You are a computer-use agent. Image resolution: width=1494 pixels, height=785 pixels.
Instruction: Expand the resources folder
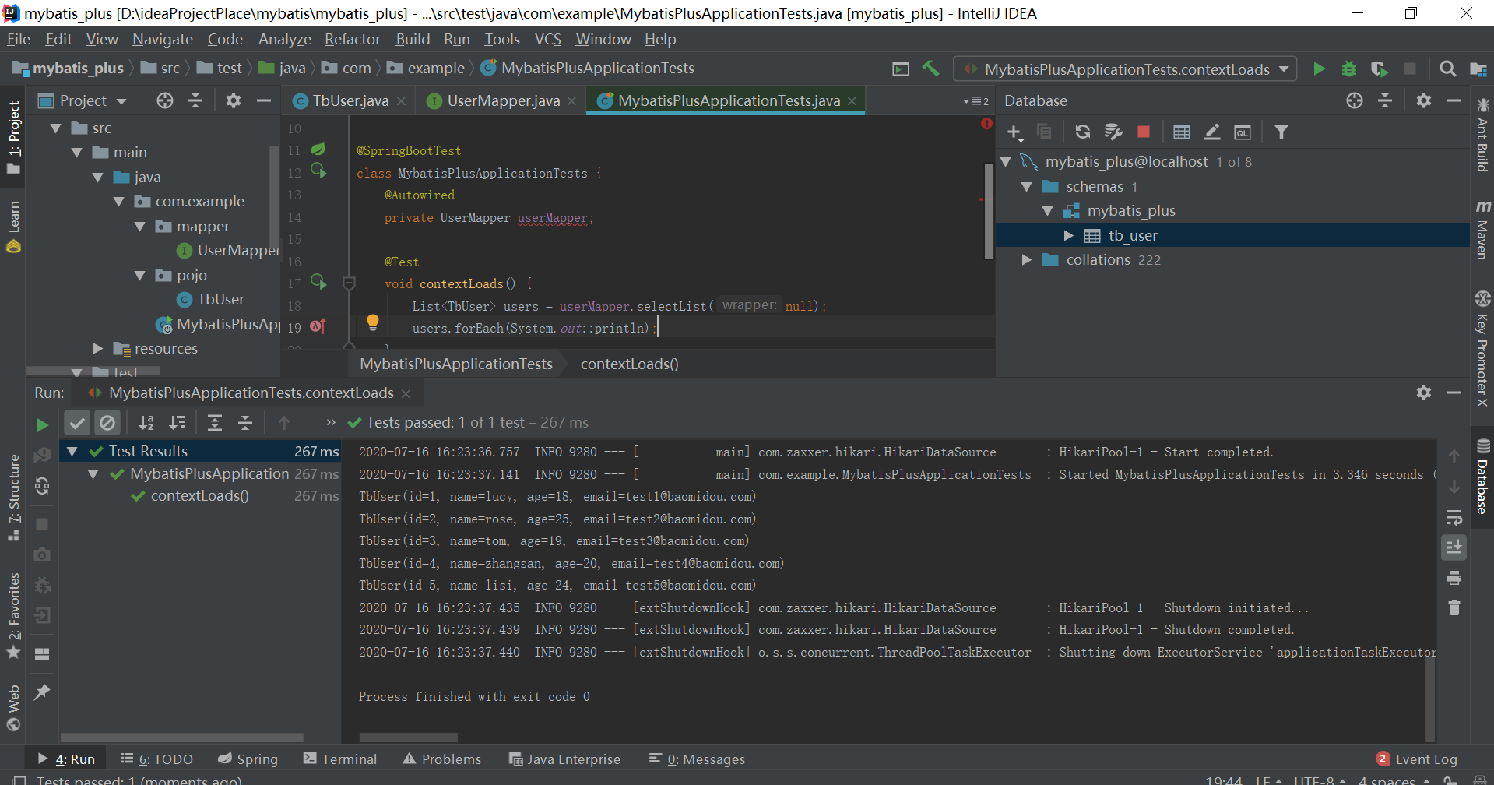point(98,349)
